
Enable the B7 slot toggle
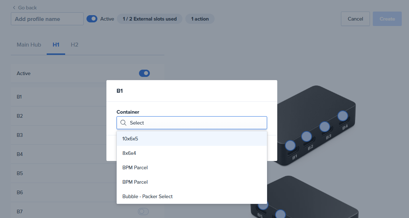pyautogui.click(x=143, y=212)
